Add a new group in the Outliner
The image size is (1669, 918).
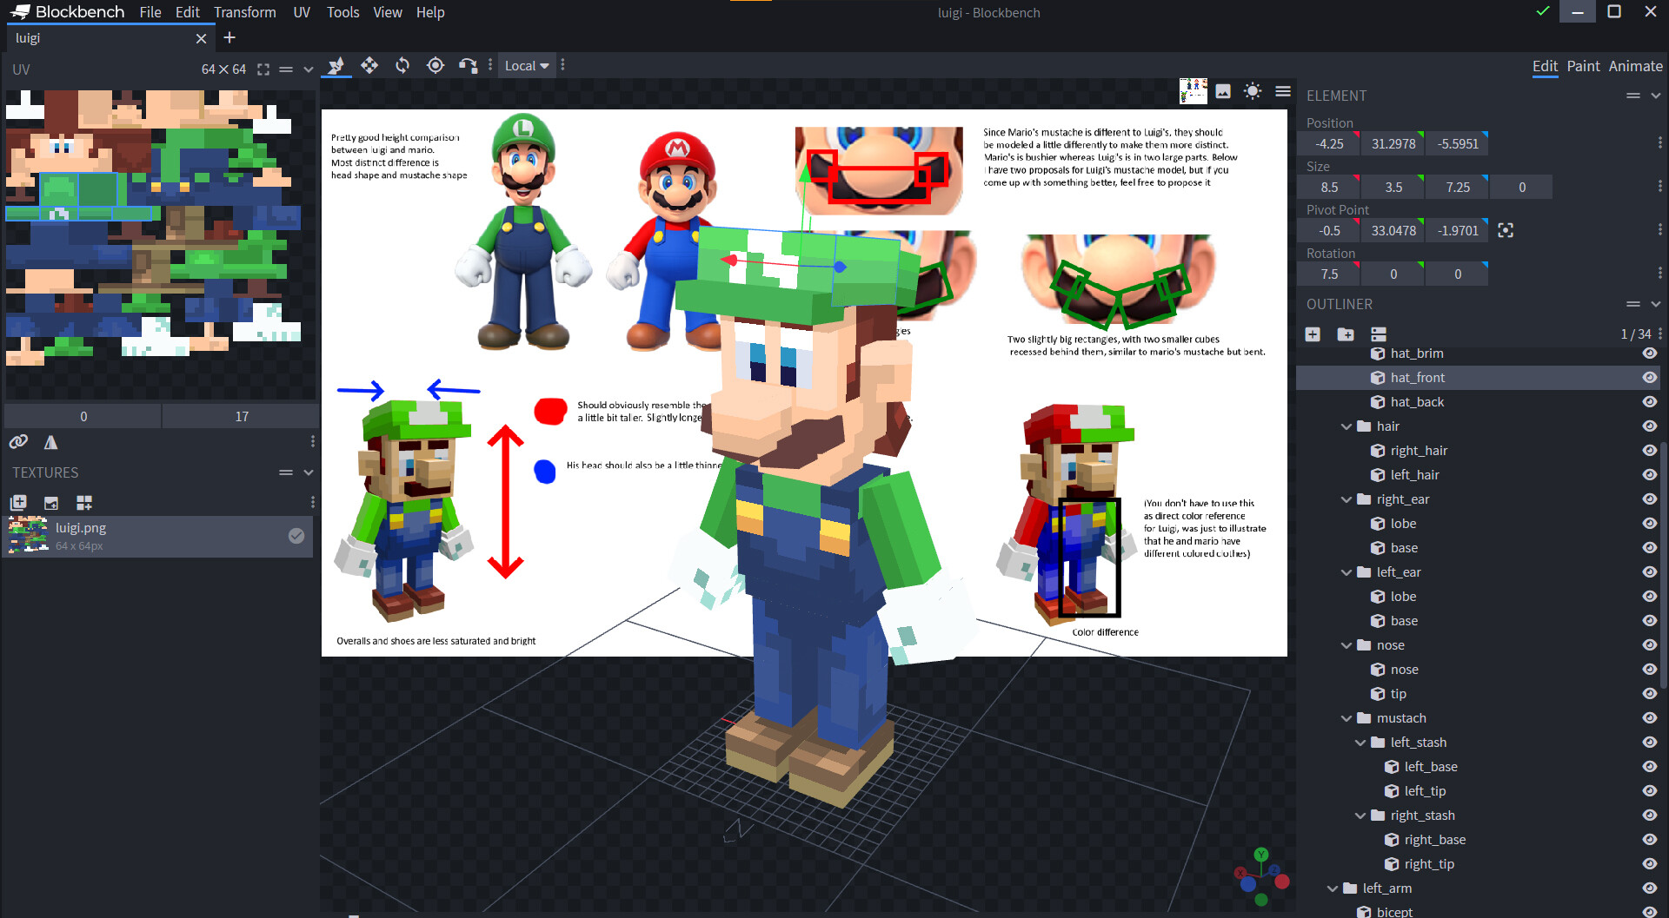[x=1347, y=334]
